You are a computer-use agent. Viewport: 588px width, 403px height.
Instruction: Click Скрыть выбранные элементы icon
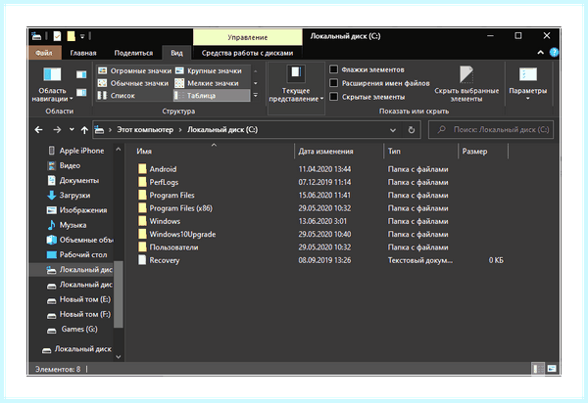(466, 84)
